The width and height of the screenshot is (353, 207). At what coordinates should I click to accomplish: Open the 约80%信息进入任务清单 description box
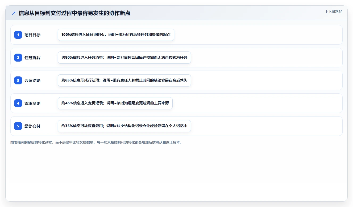124,58
